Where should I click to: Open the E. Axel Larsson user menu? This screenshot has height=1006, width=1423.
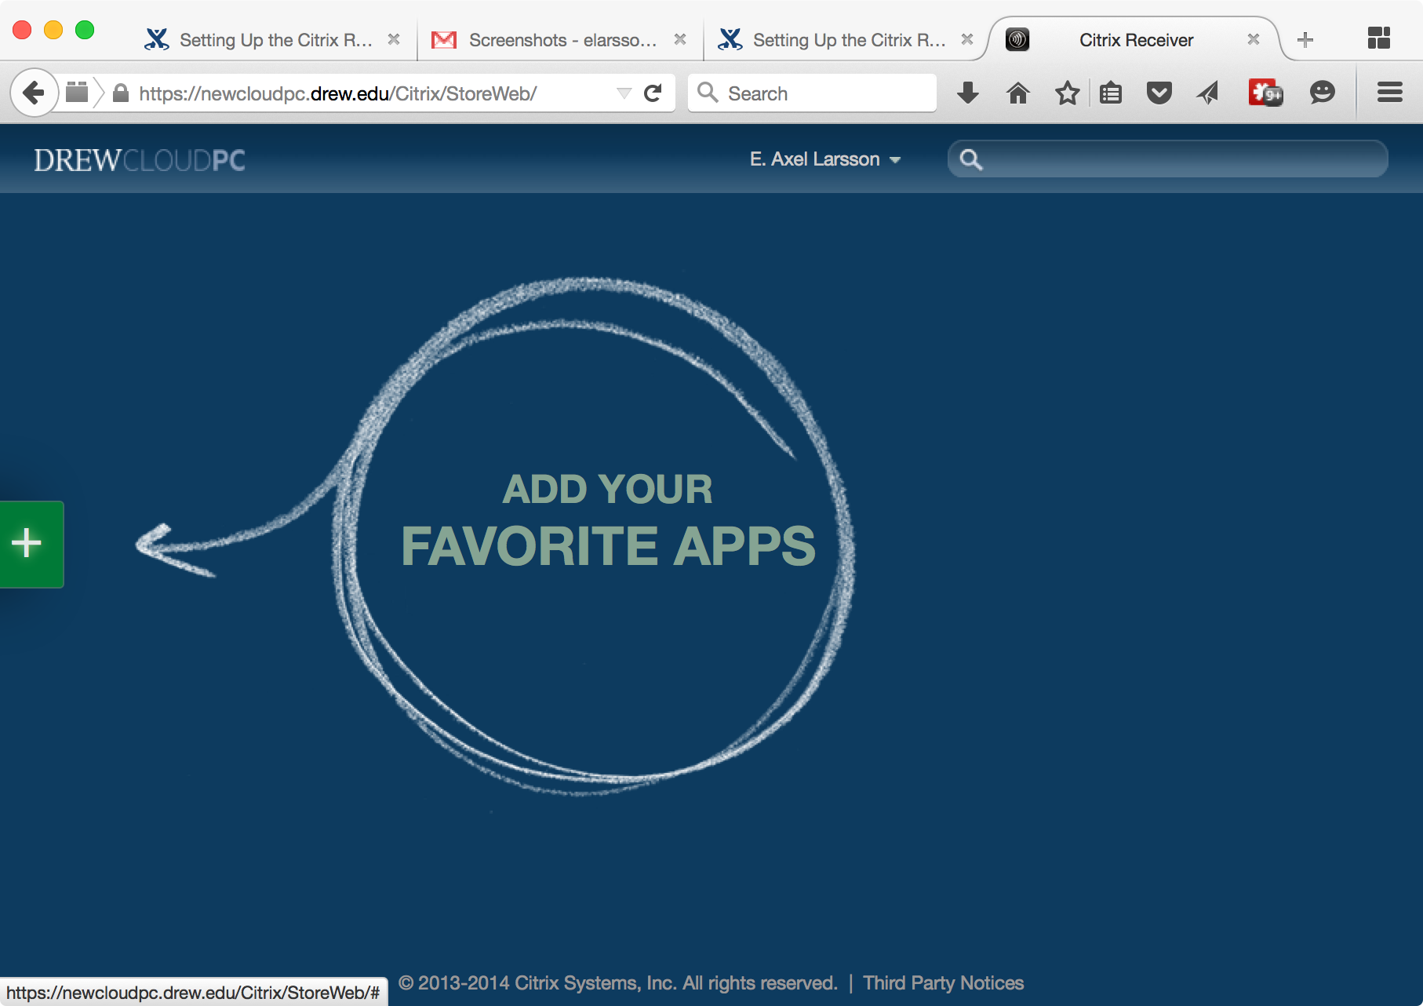coord(825,159)
